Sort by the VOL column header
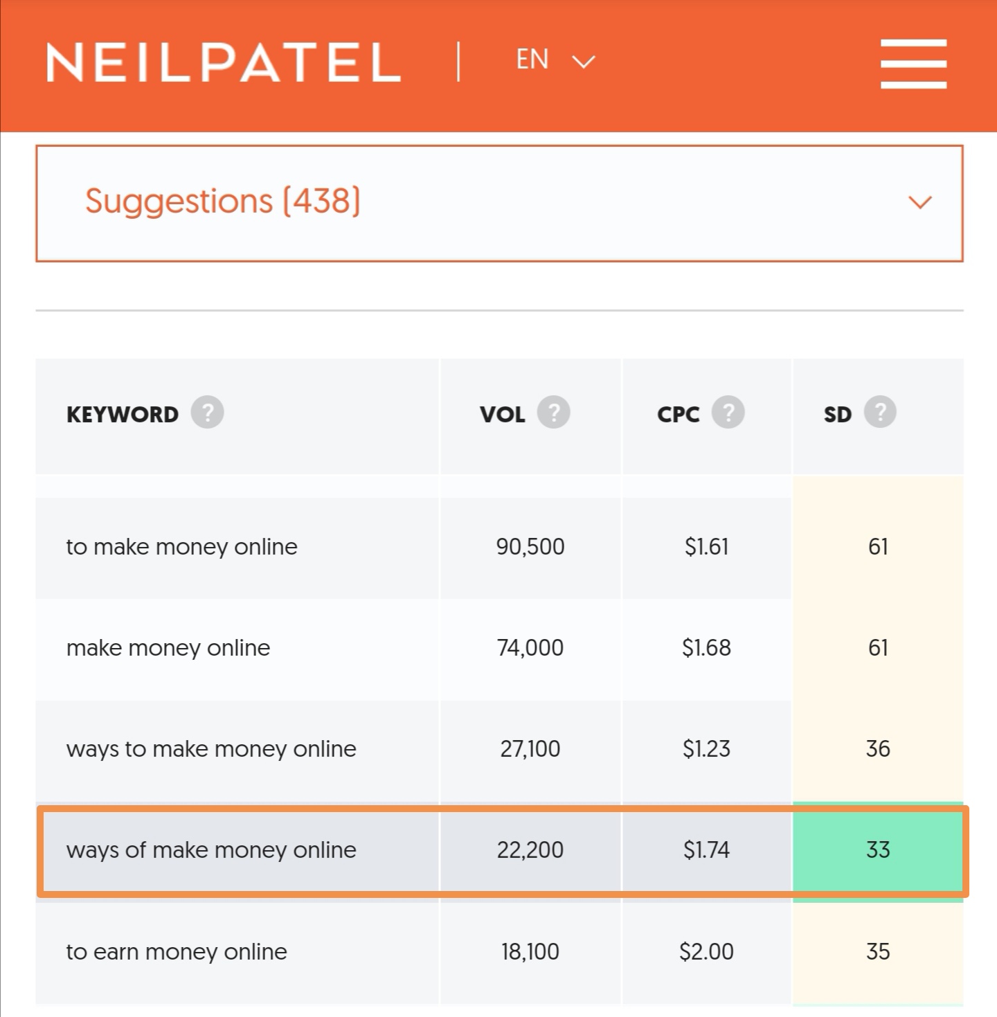Image resolution: width=997 pixels, height=1017 pixels. (503, 414)
